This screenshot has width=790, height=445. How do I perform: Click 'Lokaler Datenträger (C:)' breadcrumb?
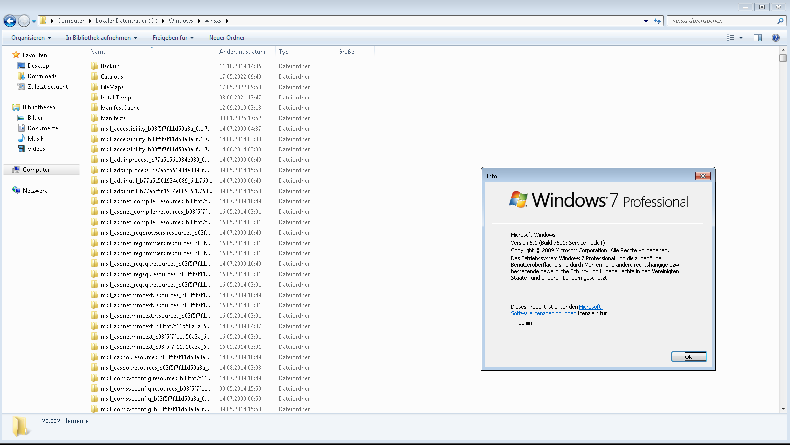coord(126,21)
